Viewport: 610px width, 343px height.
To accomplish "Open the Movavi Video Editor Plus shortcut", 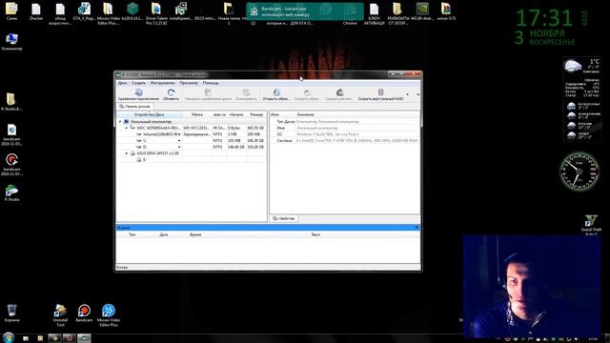I will 109,315.
